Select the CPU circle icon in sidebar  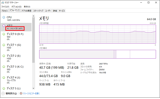(x=4, y=17)
